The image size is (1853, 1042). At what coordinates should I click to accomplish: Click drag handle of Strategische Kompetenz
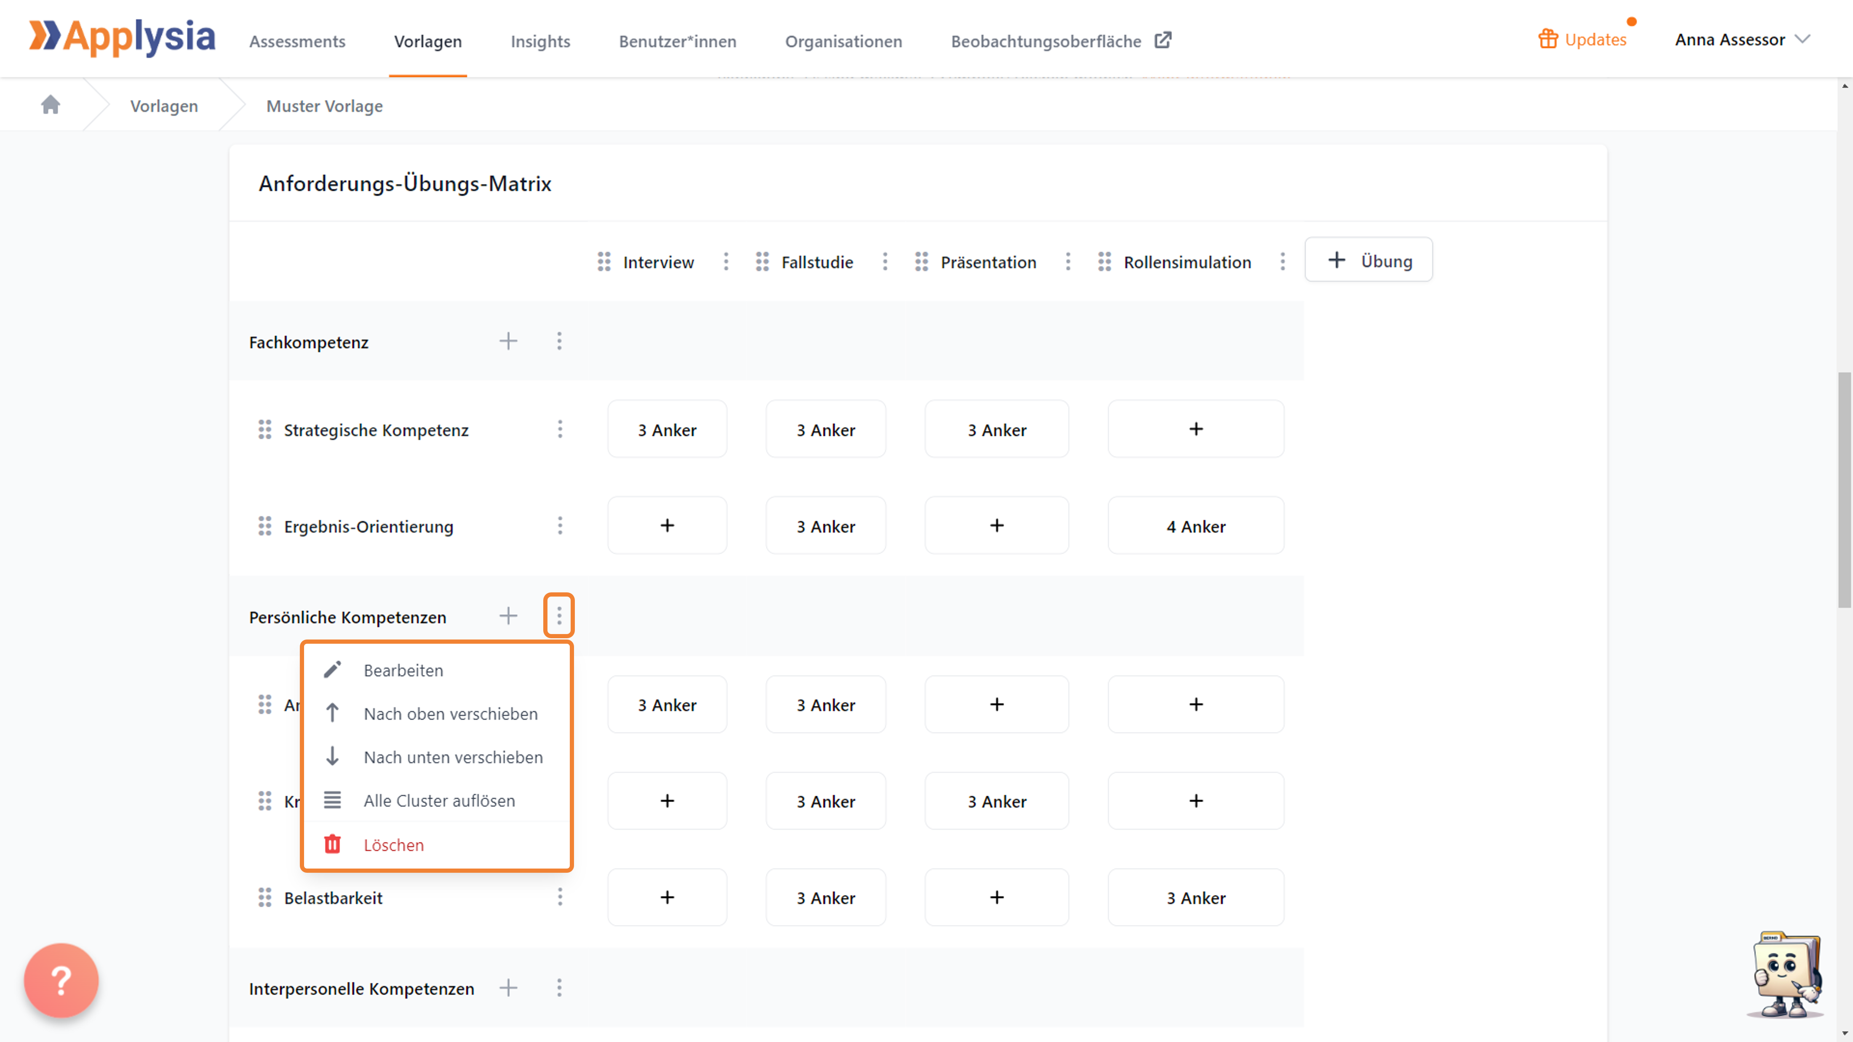pos(265,429)
